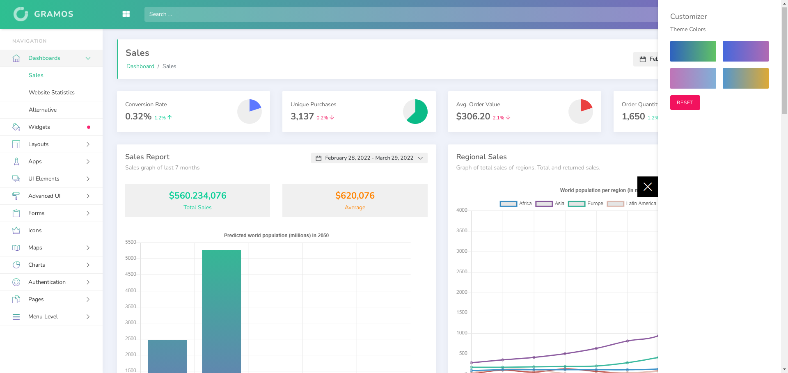Screen dimensions: 788x373
Task: Click the GRAMOS brand name
Action: tap(54, 14)
